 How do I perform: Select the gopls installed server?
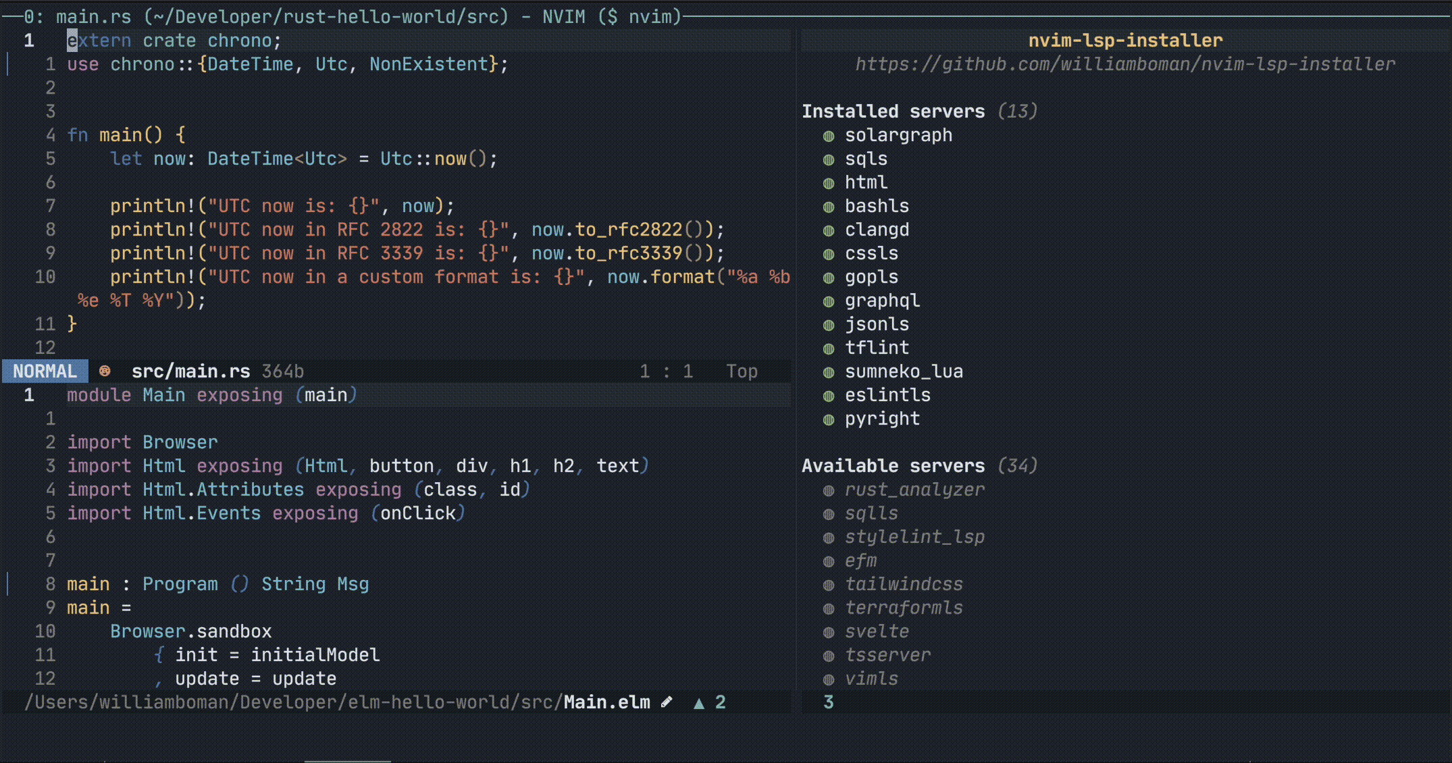point(871,277)
